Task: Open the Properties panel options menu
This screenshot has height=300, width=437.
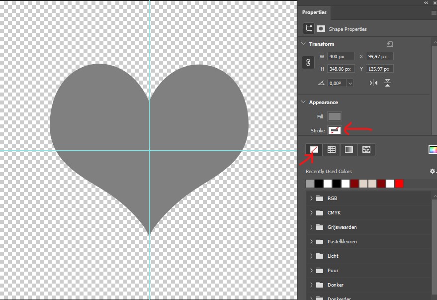Action: click(x=434, y=12)
